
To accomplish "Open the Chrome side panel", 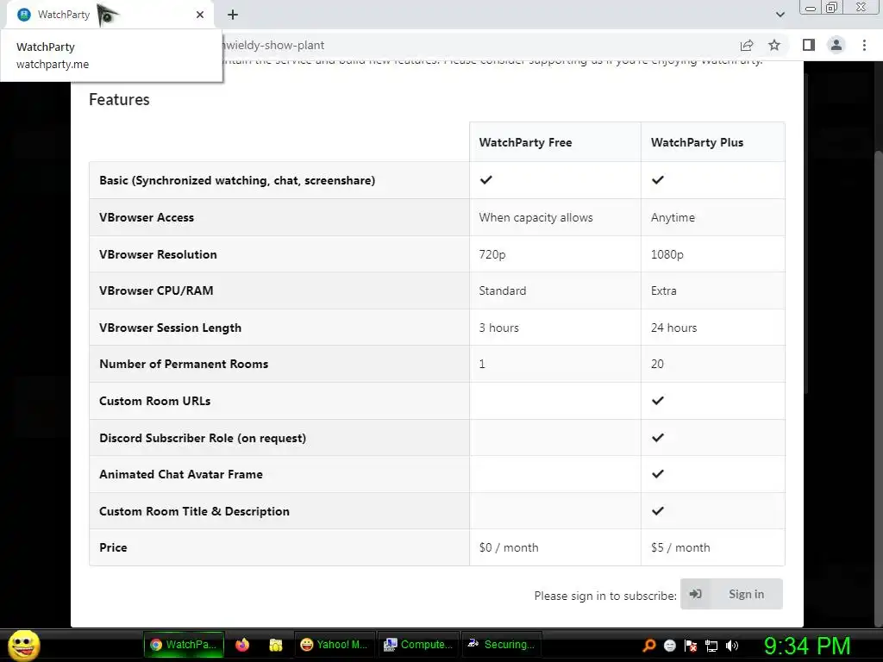I will tap(809, 46).
